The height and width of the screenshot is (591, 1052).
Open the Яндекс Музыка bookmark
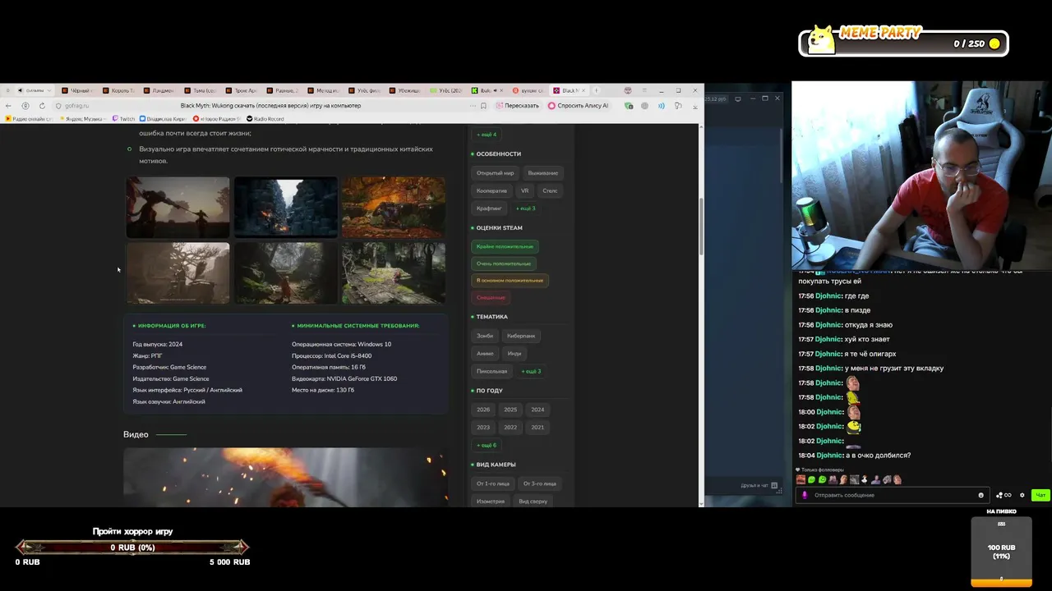[82, 119]
